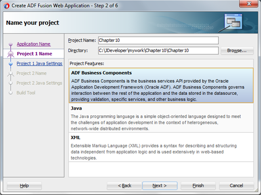Click the Directory label
Image resolution: width=261 pixels, height=195 pixels.
(78, 51)
